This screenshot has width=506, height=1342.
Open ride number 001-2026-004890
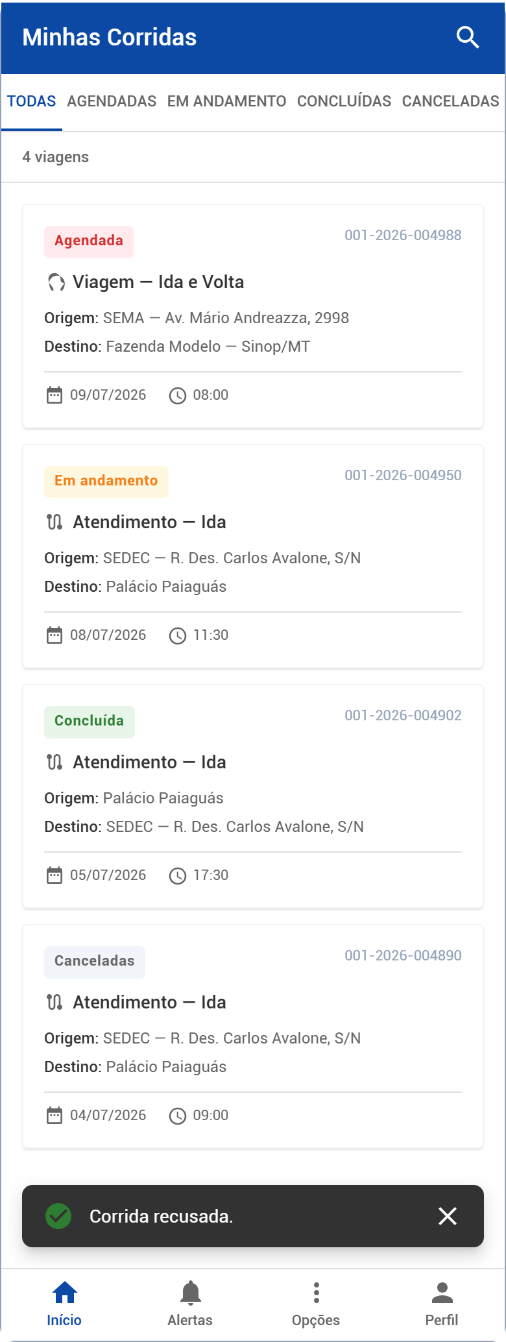click(x=403, y=955)
